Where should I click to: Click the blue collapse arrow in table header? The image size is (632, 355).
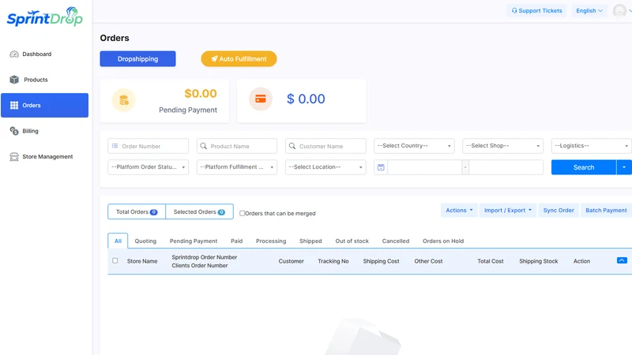click(622, 260)
